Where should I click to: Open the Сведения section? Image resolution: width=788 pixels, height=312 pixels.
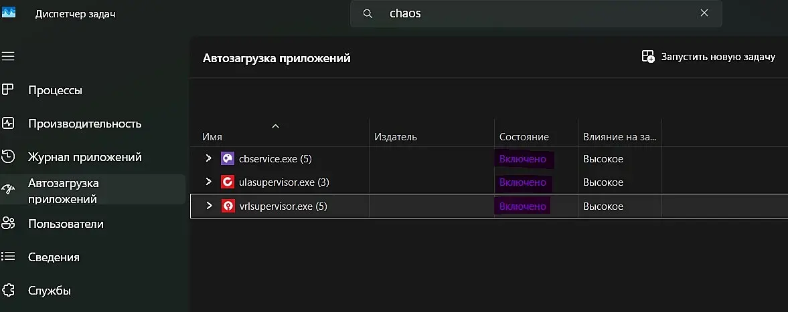pyautogui.click(x=54, y=257)
